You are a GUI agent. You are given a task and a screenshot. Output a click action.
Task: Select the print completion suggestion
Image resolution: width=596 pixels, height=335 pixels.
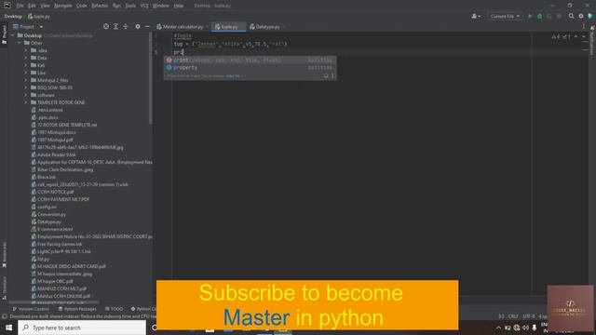tap(250, 60)
